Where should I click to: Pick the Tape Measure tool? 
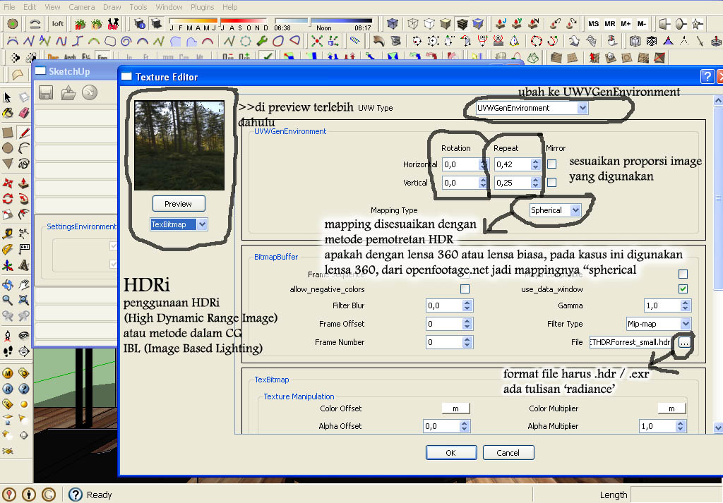tap(7, 234)
